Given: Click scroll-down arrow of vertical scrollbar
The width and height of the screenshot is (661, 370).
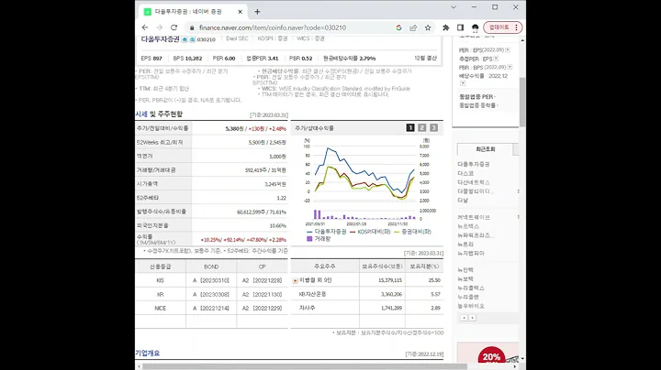Looking at the screenshot, I should point(522,359).
